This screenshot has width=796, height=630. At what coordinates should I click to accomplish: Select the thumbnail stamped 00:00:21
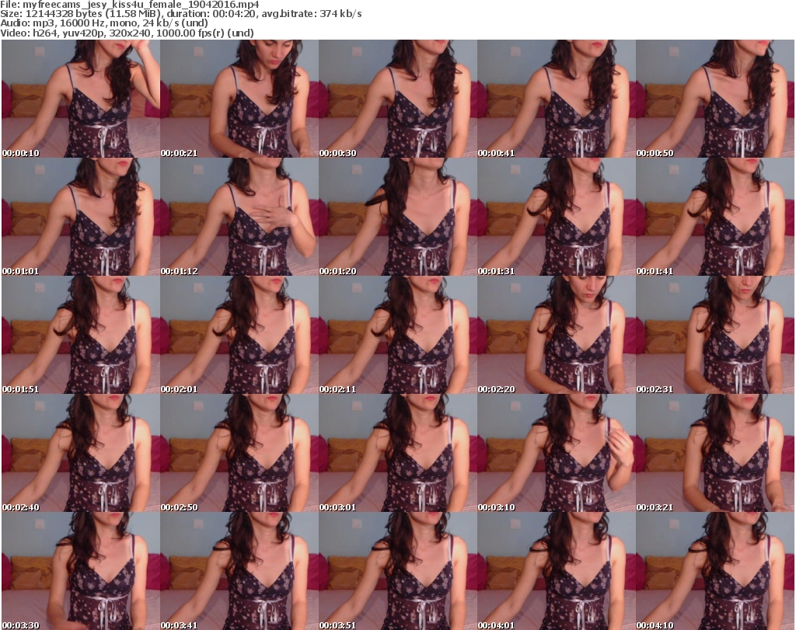[239, 99]
